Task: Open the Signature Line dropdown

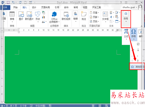Action: [118, 13]
